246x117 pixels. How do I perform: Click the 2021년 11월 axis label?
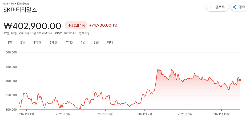221,114
